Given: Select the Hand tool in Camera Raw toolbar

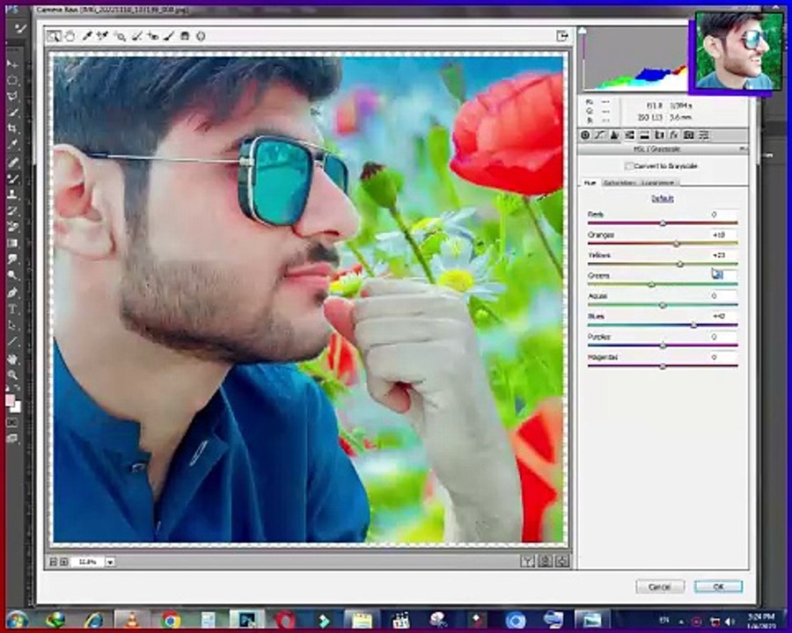Looking at the screenshot, I should 70,36.
